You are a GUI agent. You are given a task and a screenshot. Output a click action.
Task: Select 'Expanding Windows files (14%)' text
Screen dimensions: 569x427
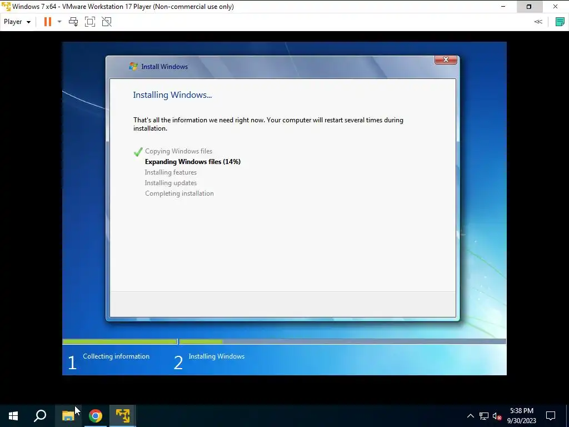pyautogui.click(x=193, y=162)
